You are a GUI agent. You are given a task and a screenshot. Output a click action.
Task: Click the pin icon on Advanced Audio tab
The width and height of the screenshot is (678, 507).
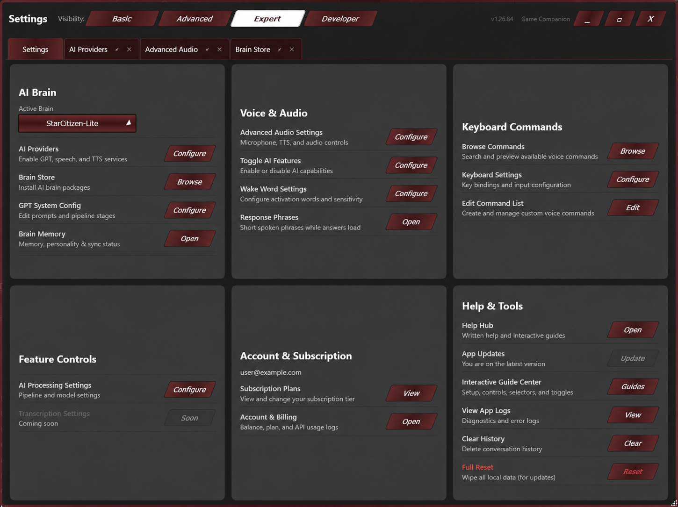point(207,50)
